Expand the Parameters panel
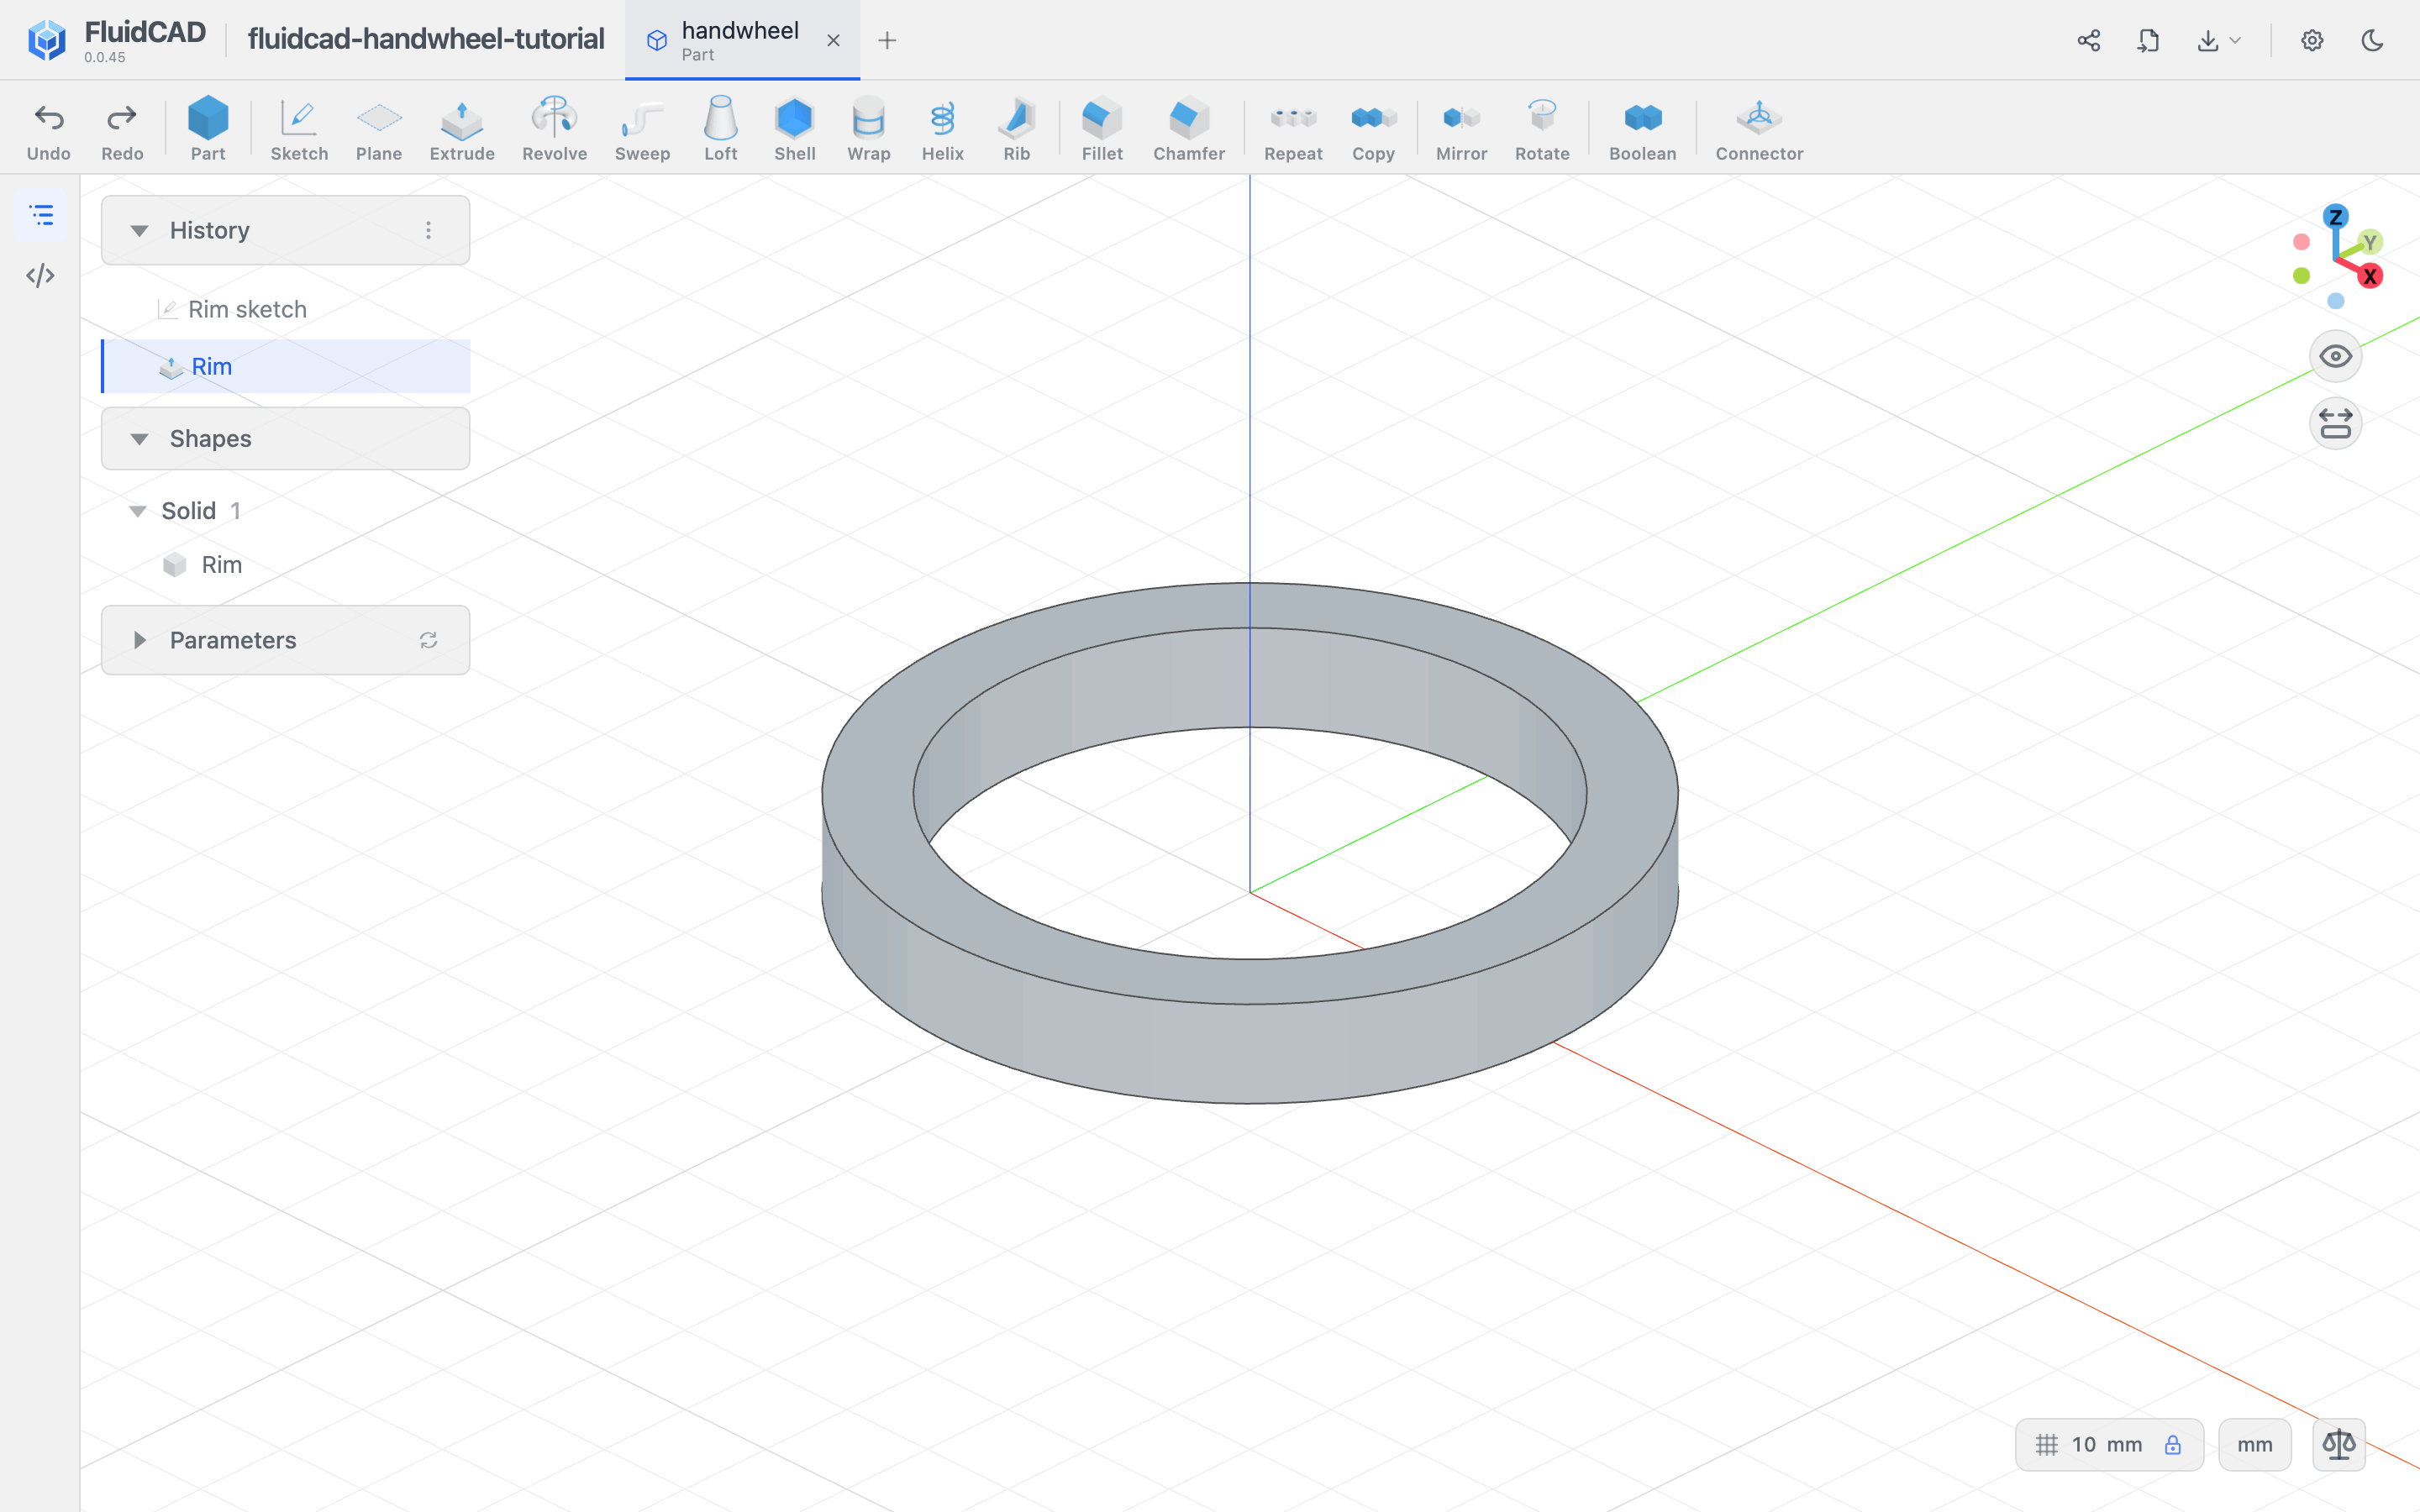Viewport: 2420px width, 1512px height. 140,640
